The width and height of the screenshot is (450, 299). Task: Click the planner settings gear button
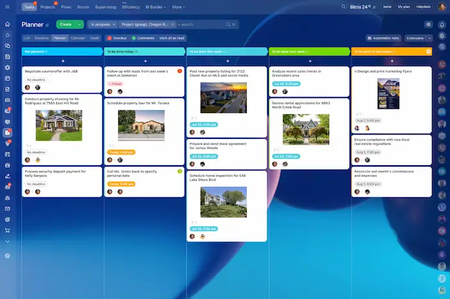click(429, 24)
